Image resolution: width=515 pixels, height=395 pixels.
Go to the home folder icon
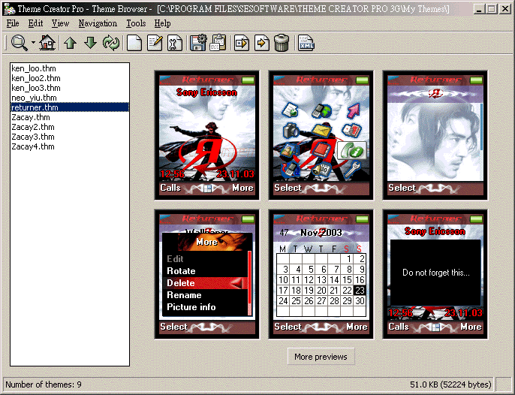click(47, 43)
